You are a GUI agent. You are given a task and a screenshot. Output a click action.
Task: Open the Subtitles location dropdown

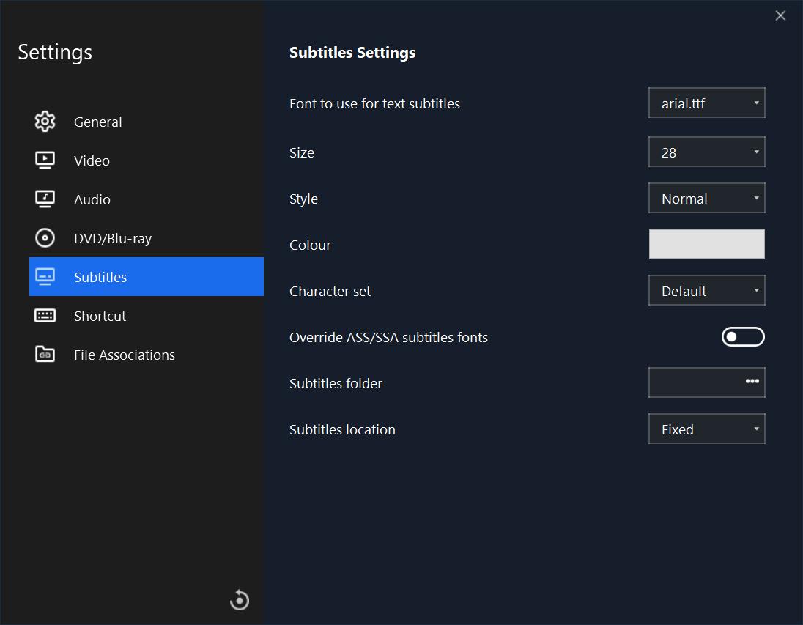pyautogui.click(x=706, y=429)
